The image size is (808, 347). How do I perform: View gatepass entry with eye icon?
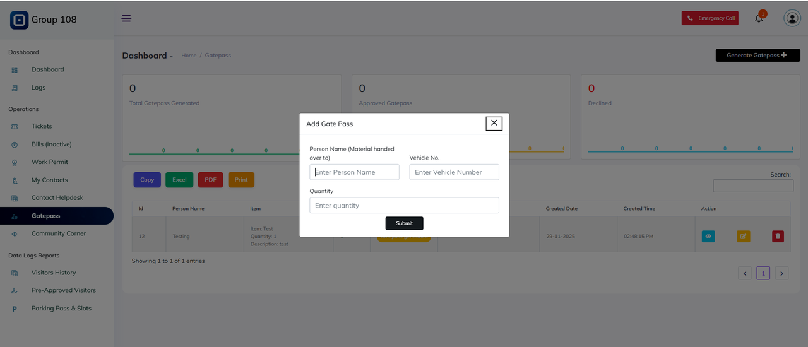[x=708, y=236]
